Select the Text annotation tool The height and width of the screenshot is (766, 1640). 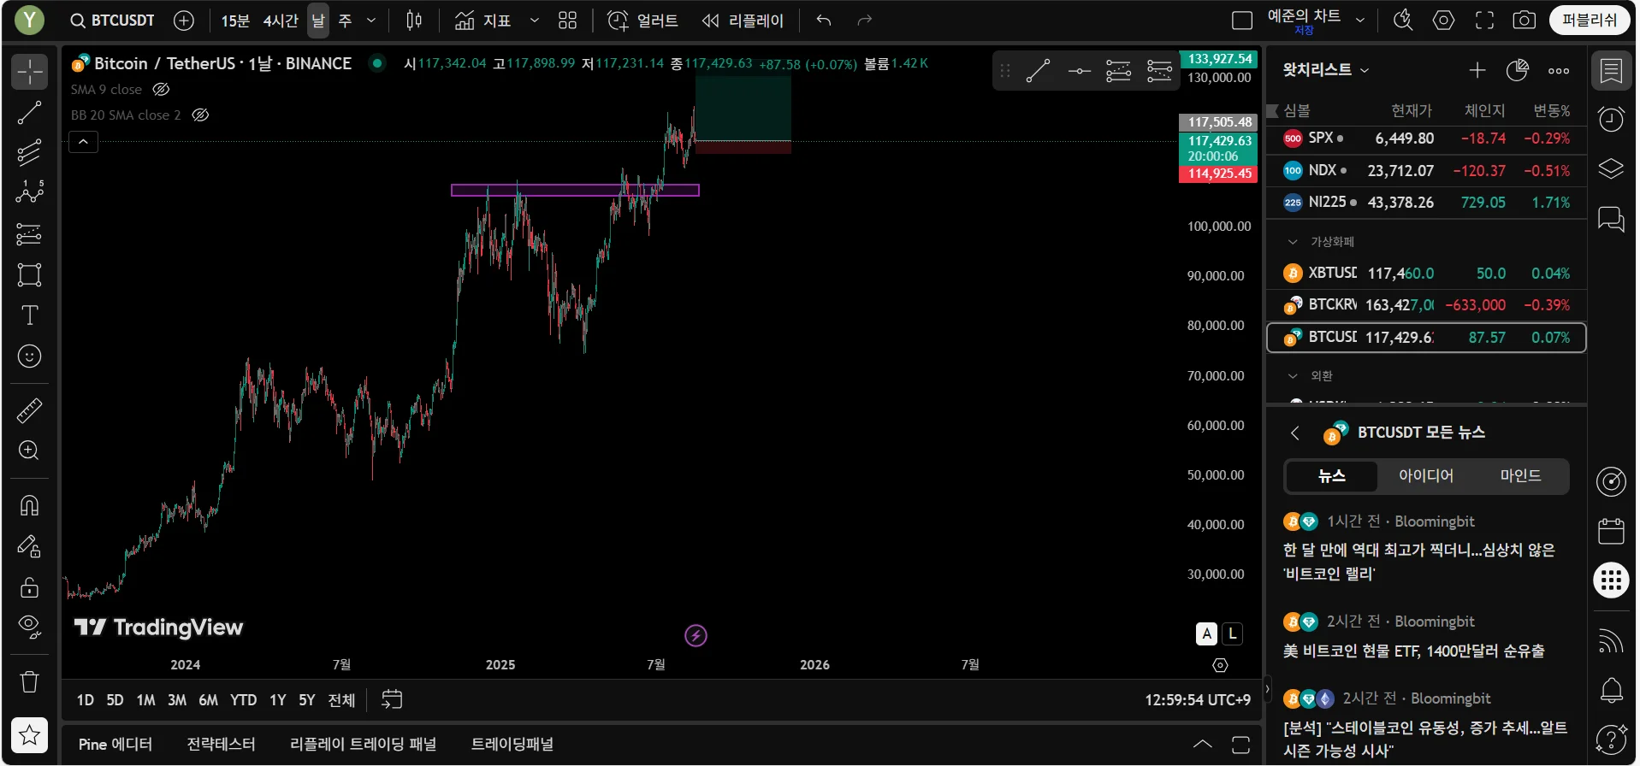click(30, 315)
